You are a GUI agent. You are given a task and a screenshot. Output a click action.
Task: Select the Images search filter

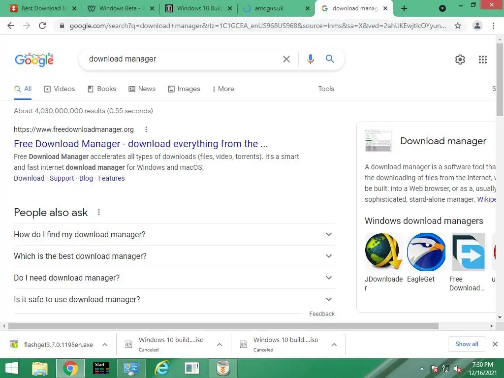[184, 89]
